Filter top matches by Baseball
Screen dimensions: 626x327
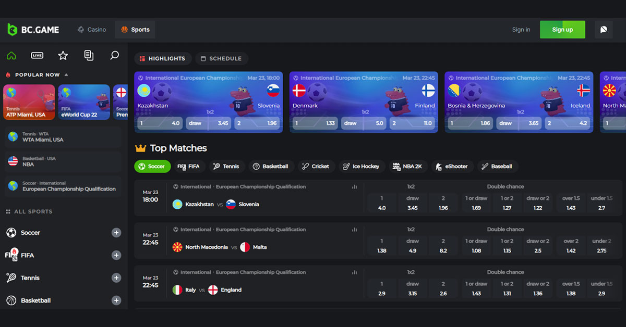coord(497,167)
